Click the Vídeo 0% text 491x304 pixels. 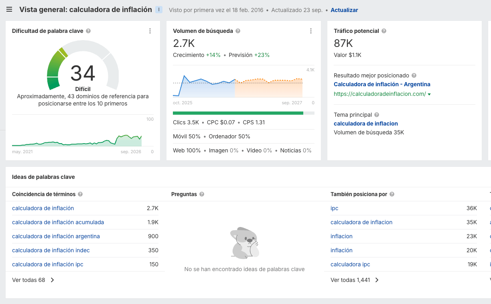(259, 150)
